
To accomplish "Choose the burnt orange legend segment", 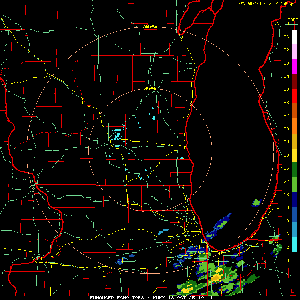I will tap(294, 111).
